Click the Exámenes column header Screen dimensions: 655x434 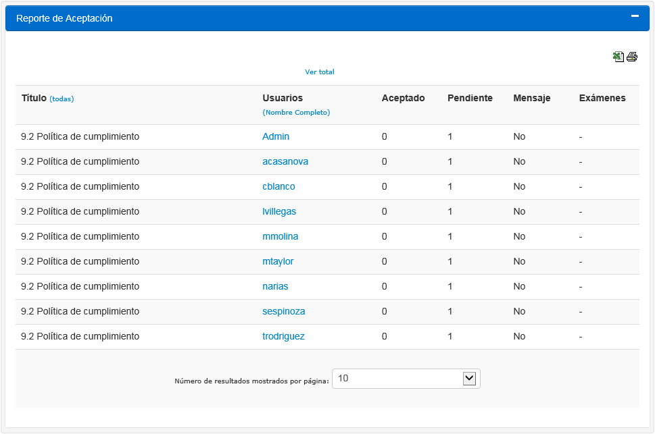(602, 99)
